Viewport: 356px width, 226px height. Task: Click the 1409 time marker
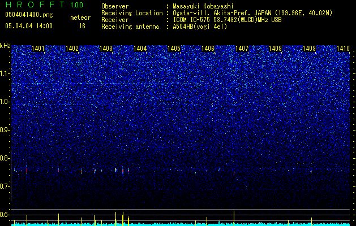pyautogui.click(x=309, y=48)
